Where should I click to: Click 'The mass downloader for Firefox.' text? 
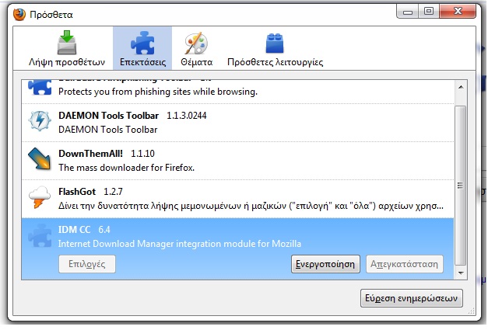[126, 168]
